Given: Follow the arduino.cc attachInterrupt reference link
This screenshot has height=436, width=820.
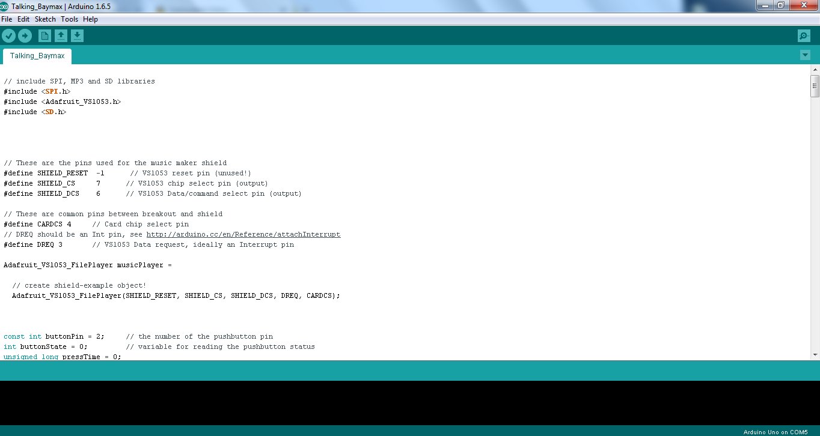Looking at the screenshot, I should pos(243,234).
